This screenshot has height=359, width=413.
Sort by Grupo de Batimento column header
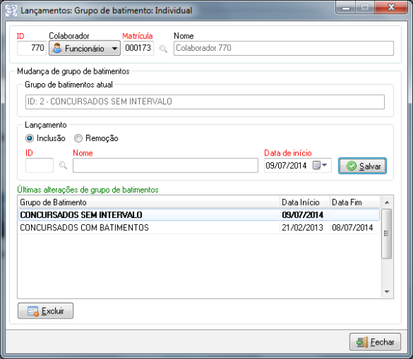click(148, 202)
